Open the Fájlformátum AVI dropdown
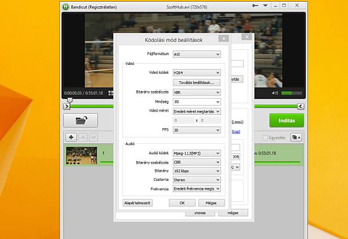The width and height of the screenshot is (348, 239). click(197, 54)
